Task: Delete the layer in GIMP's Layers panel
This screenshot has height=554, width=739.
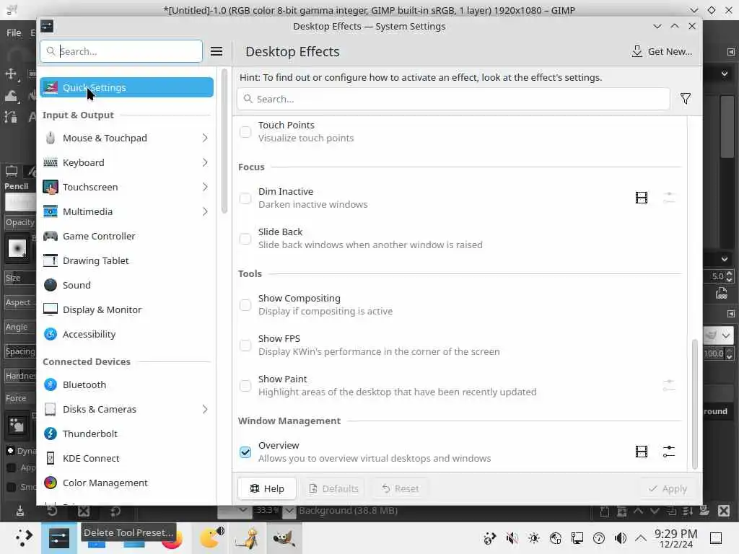Action: click(x=724, y=511)
